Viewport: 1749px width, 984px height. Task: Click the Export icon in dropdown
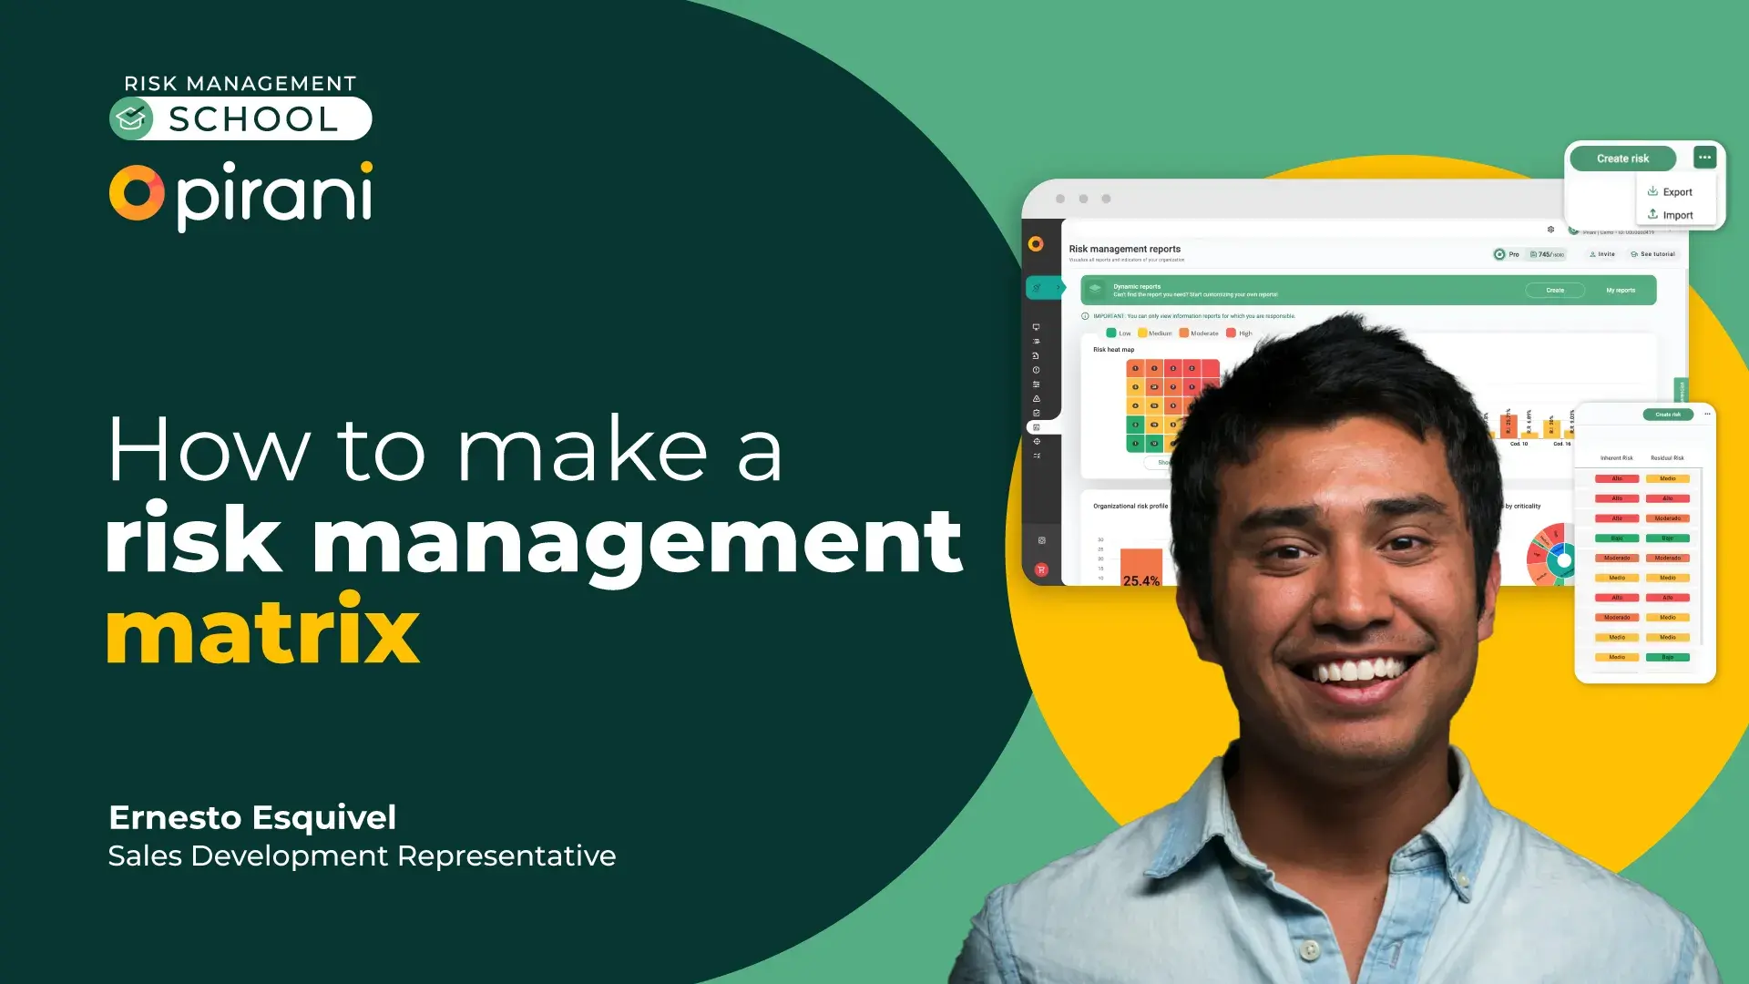1652,191
